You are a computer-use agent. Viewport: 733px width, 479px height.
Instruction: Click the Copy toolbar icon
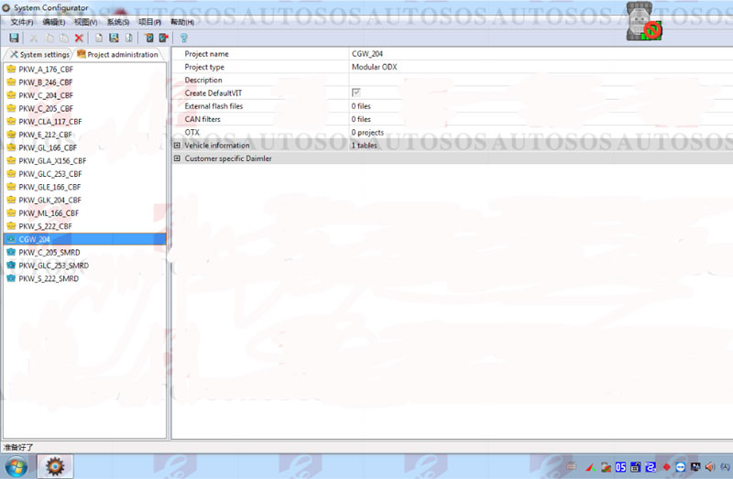(x=49, y=38)
